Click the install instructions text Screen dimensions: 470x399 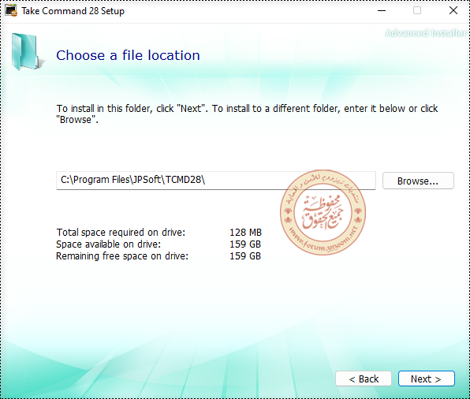[247, 114]
